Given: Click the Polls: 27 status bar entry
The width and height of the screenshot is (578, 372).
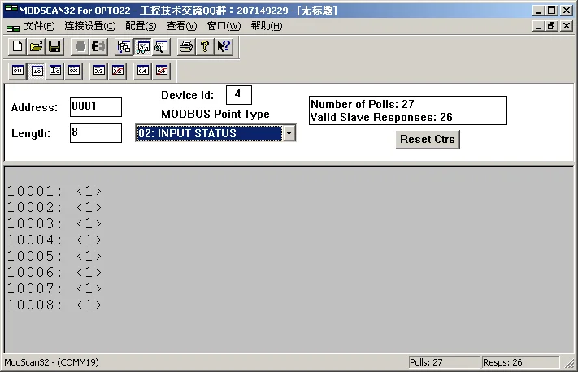Looking at the screenshot, I should 444,362.
